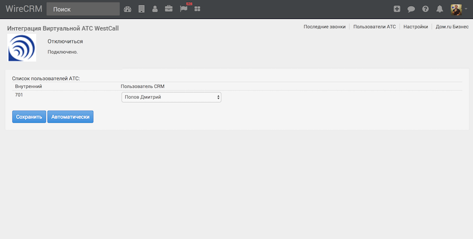Open the notifications bell icon
Viewport: 473px width, 239px height.
440,9
